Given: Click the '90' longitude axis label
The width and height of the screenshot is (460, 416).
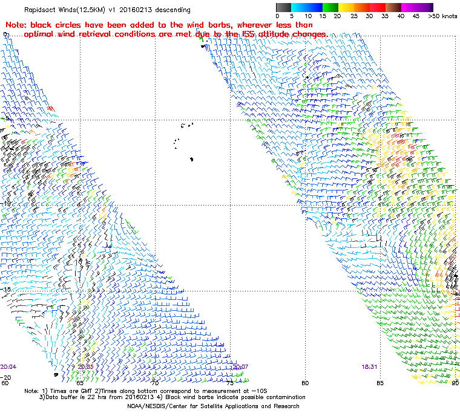Looking at the screenshot, I should (x=455, y=383).
